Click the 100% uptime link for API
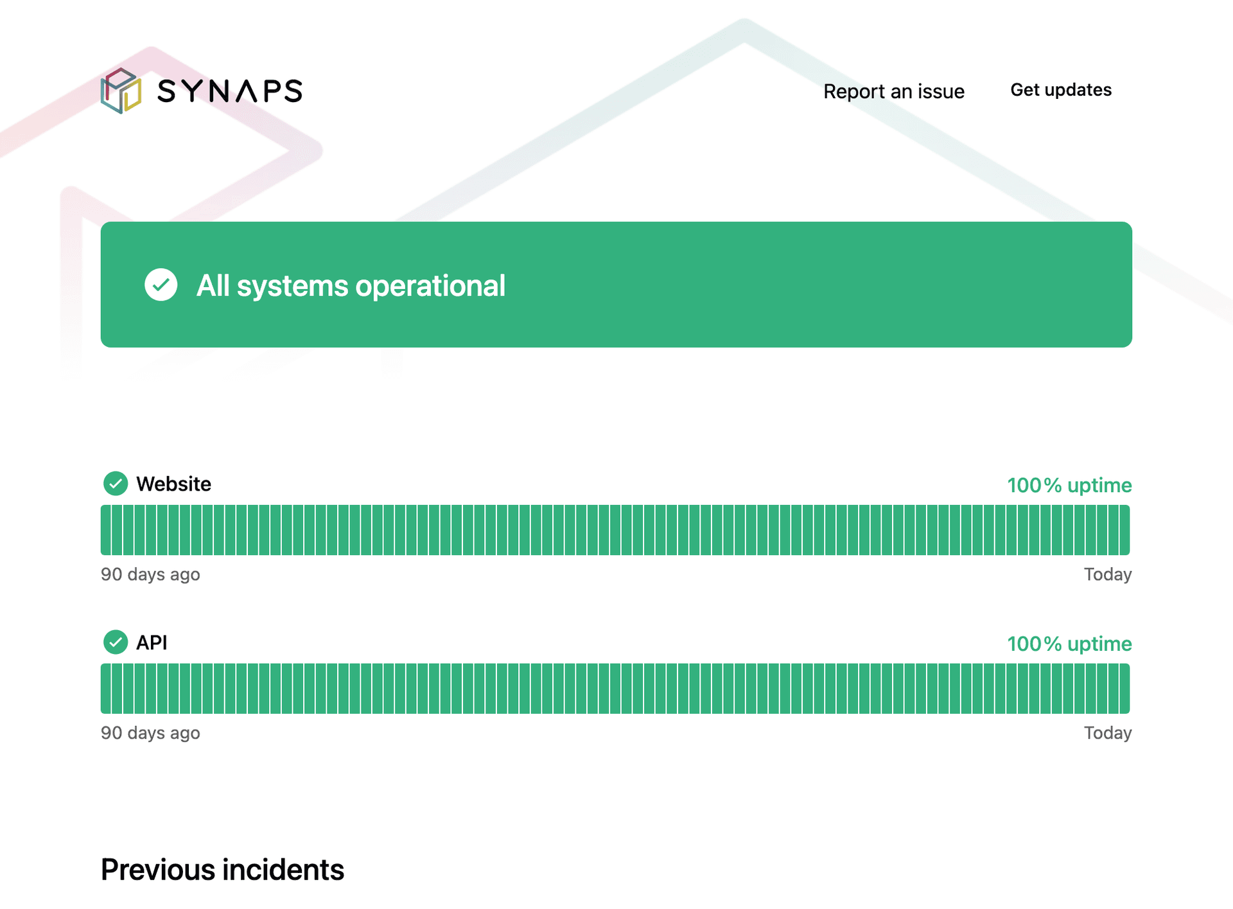The height and width of the screenshot is (909, 1233). pyautogui.click(x=1069, y=644)
